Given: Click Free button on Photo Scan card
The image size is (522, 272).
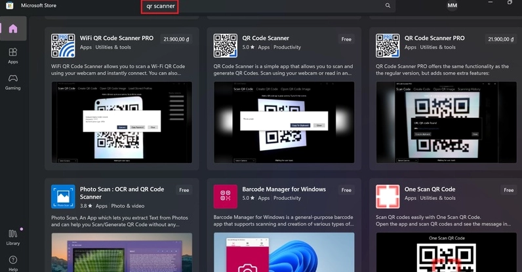Looking at the screenshot, I should click(x=184, y=190).
